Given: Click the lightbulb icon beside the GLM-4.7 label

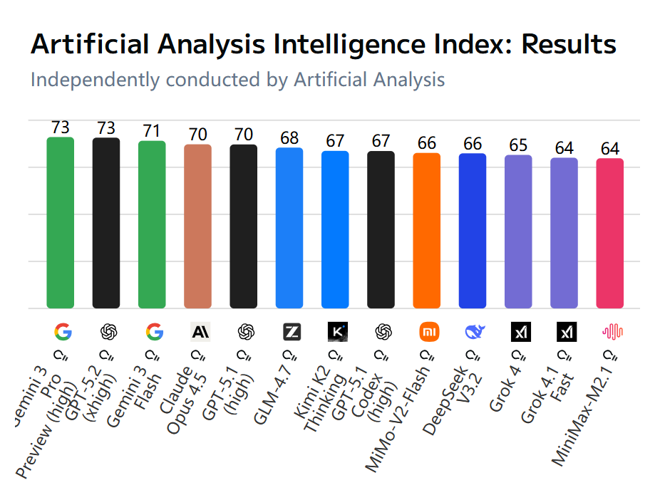Looking at the screenshot, I should [289, 354].
